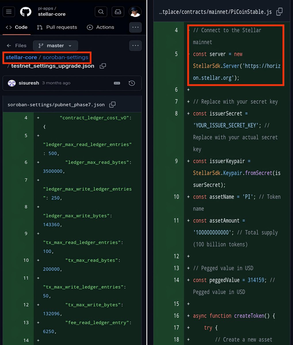Select the soroban-settings/pubnet_phase7.json path text

point(56,105)
